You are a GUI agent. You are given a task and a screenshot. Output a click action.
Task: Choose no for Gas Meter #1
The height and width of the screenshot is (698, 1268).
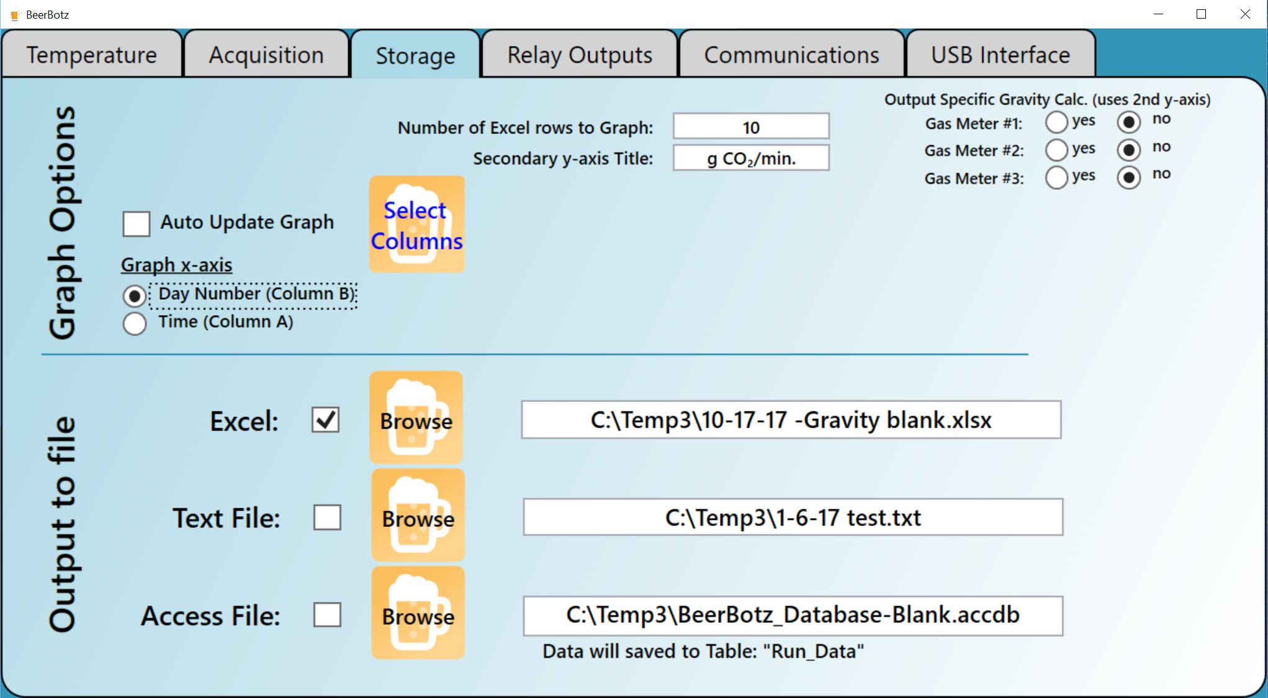point(1128,122)
